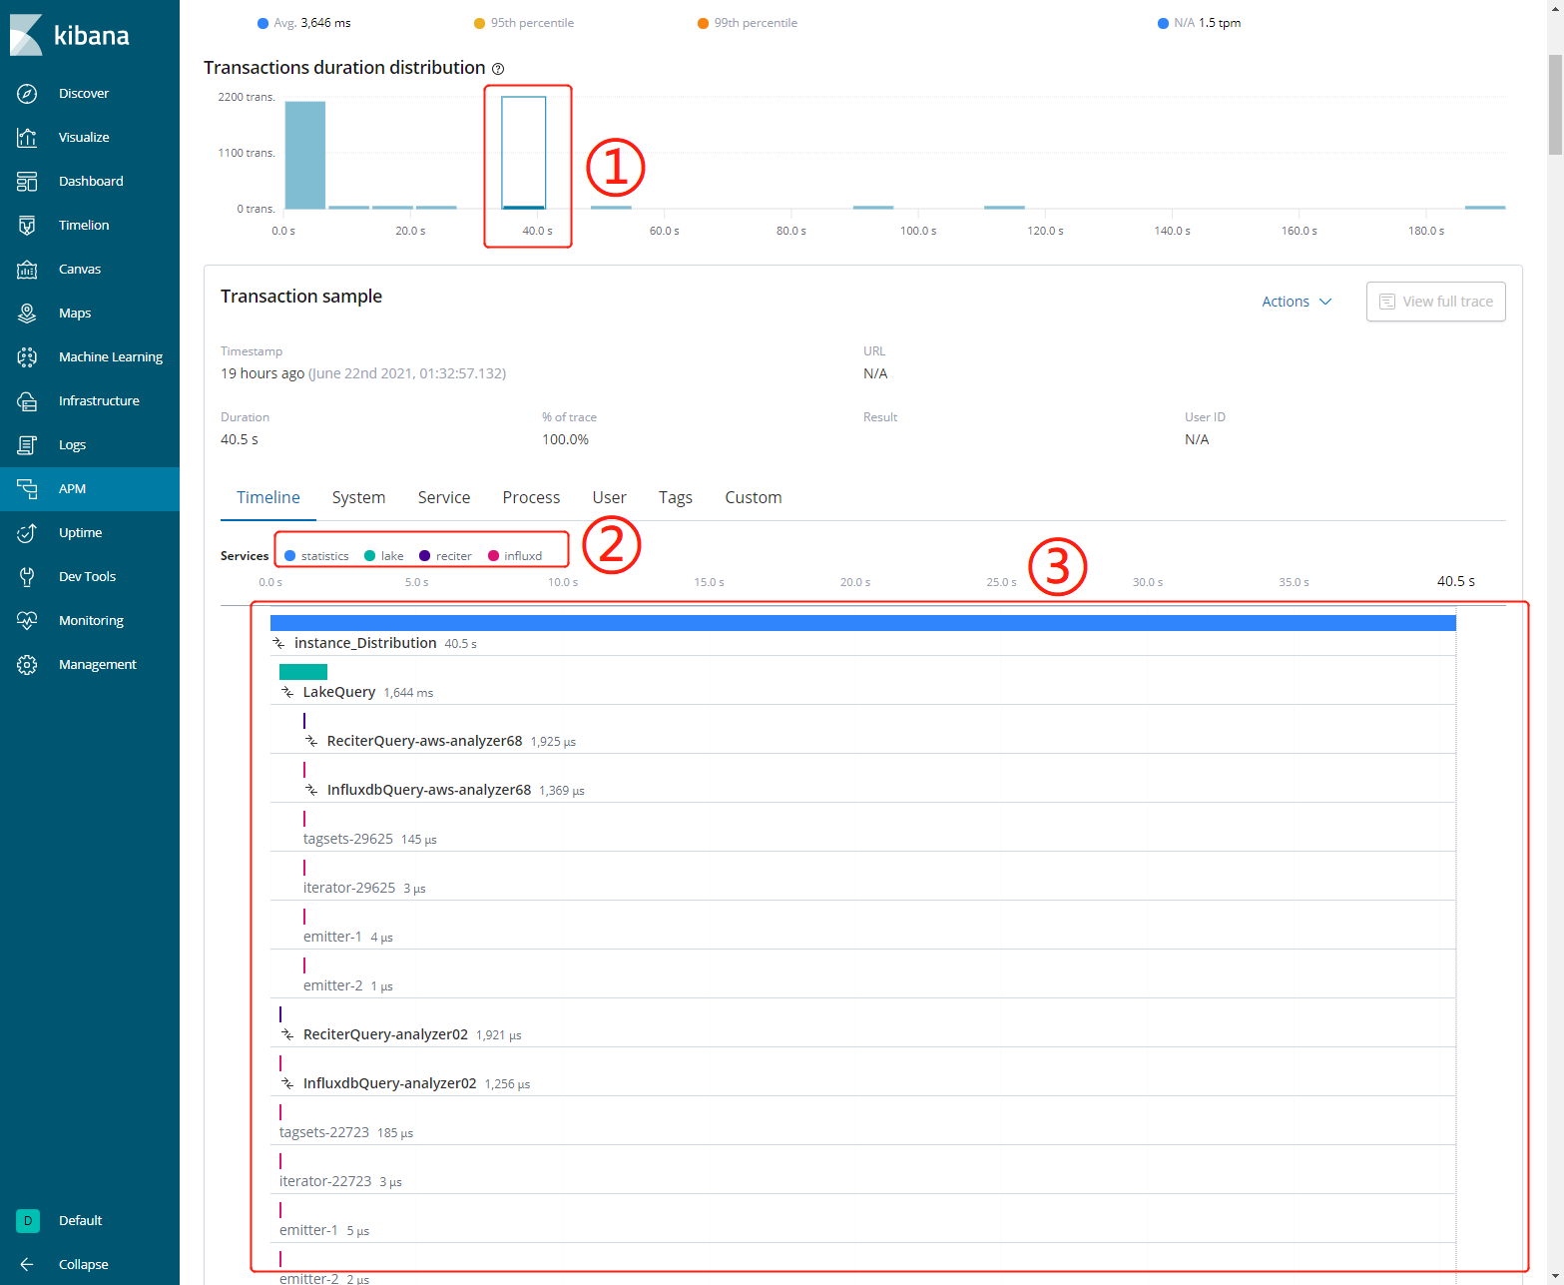Select the first histogram bar near 0 s
Viewport: 1564px width, 1285px height.
pos(305,155)
